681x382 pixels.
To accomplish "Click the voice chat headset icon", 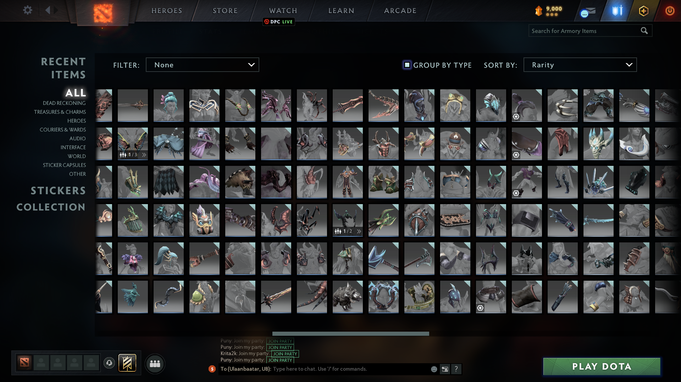I will [109, 363].
